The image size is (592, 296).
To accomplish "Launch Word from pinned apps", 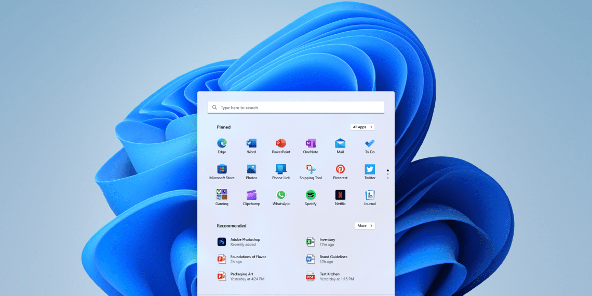I will 251,143.
